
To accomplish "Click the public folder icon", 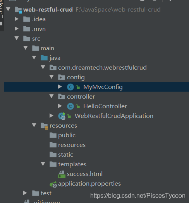I will point(53,135).
